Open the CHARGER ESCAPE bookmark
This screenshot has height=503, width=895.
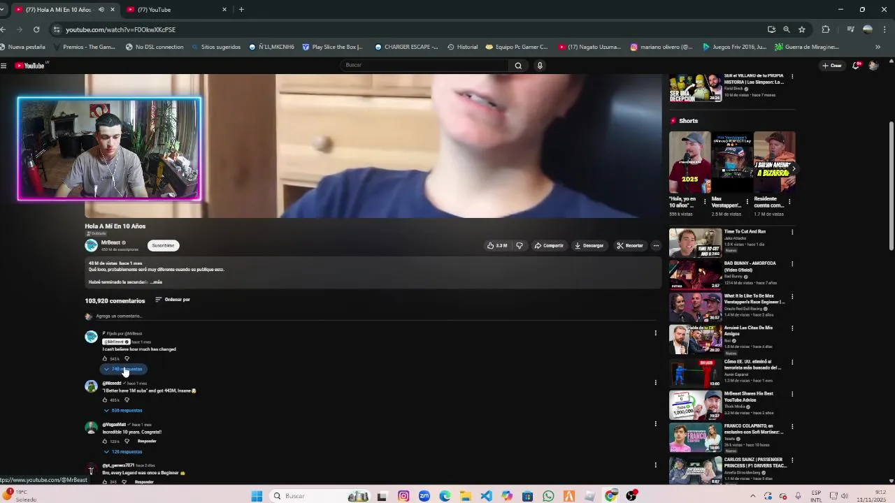(407, 47)
